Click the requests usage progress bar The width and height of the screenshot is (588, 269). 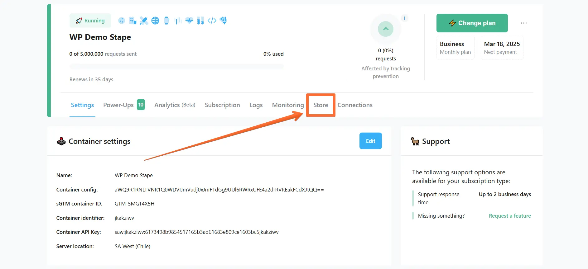pos(176,66)
